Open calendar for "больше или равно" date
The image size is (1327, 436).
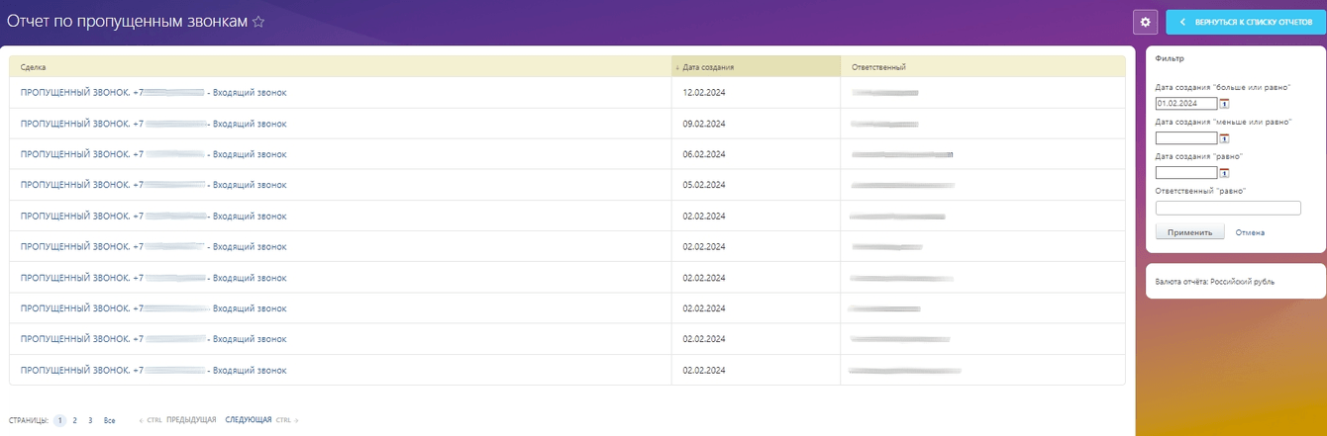tap(1225, 104)
